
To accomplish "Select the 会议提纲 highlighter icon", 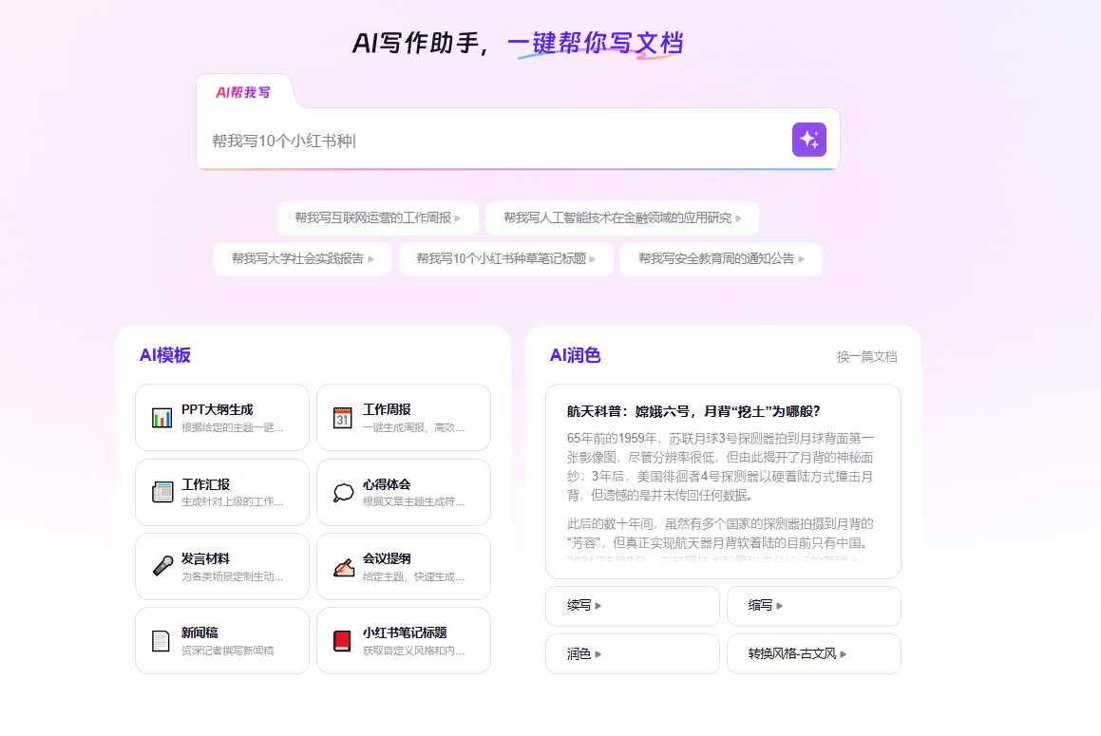I will 344,566.
